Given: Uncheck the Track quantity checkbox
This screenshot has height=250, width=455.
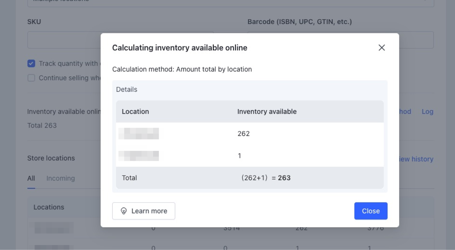Looking at the screenshot, I should [31, 64].
